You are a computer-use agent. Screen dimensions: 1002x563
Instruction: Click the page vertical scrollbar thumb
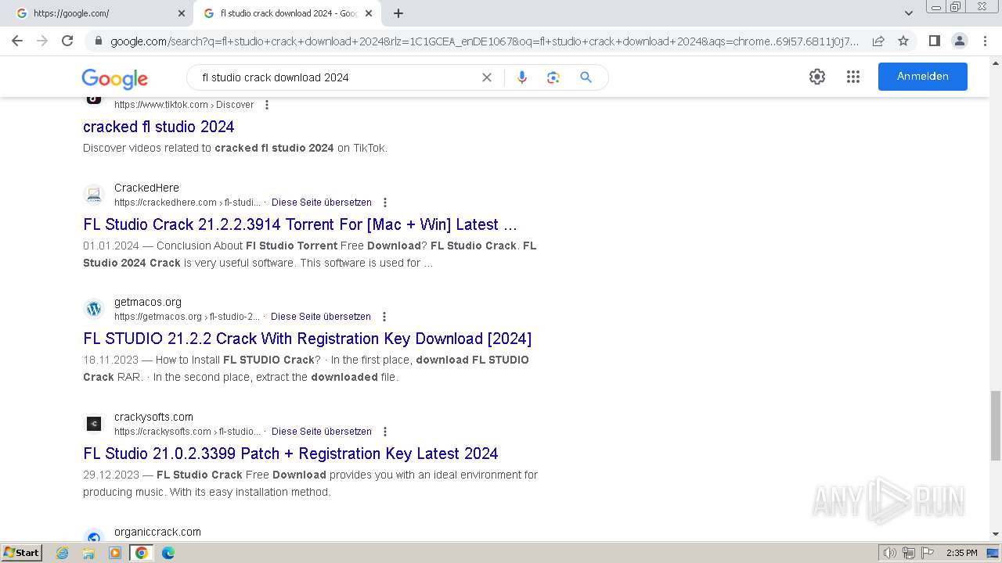(996, 425)
